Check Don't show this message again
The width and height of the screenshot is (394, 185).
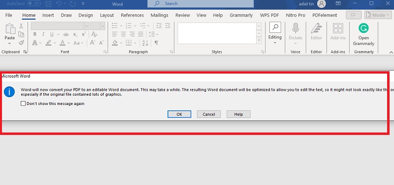(x=23, y=104)
